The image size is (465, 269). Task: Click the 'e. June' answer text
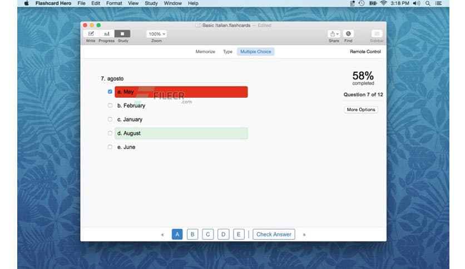tap(126, 147)
